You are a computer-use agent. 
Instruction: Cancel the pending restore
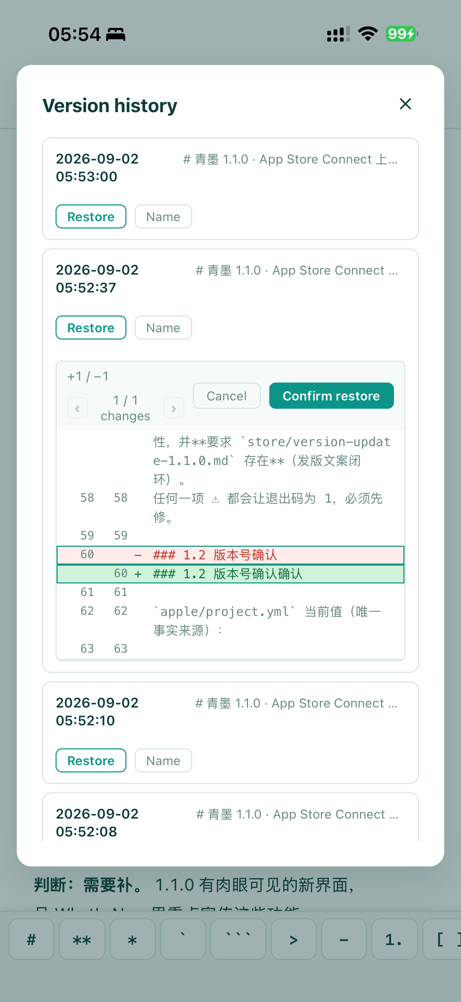click(227, 395)
